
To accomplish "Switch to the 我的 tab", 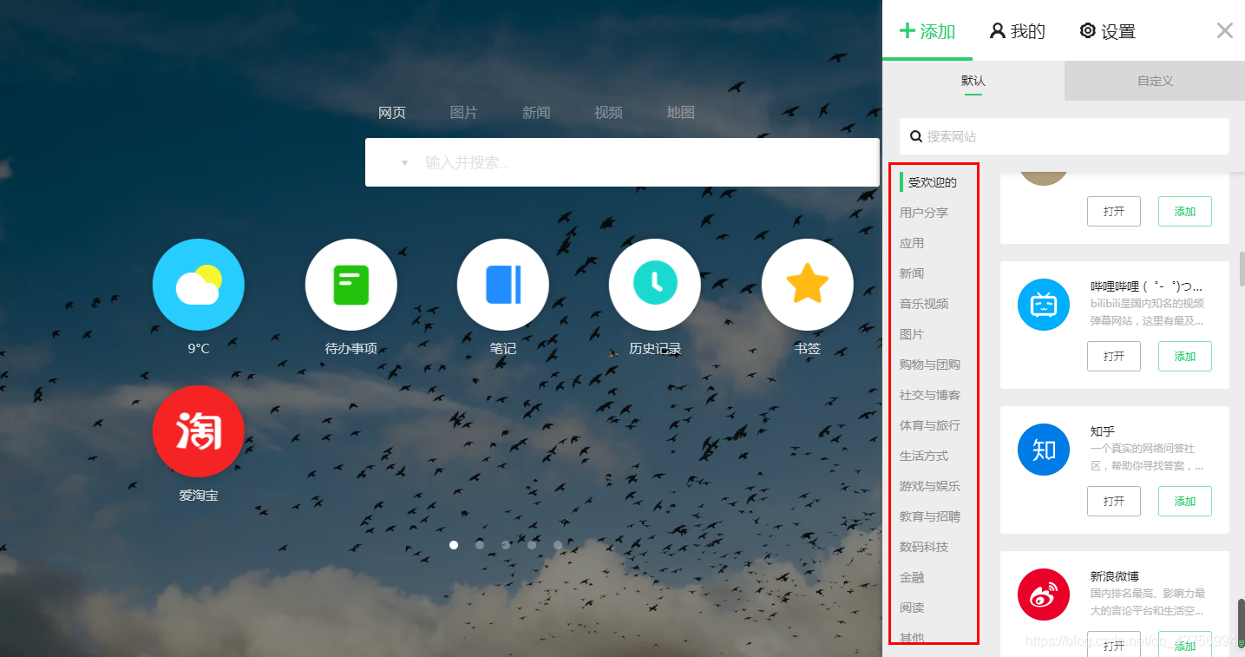I will pos(1018,32).
